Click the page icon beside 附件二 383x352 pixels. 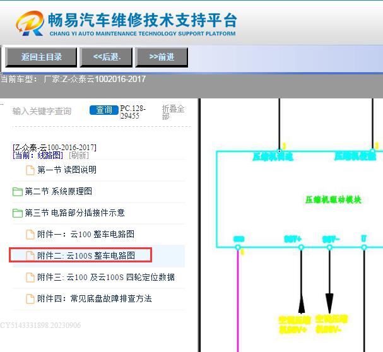pos(30,255)
